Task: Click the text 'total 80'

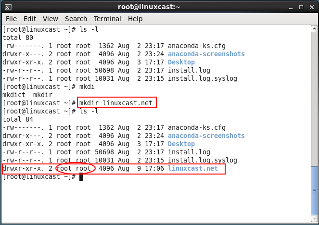Action: coord(18,37)
